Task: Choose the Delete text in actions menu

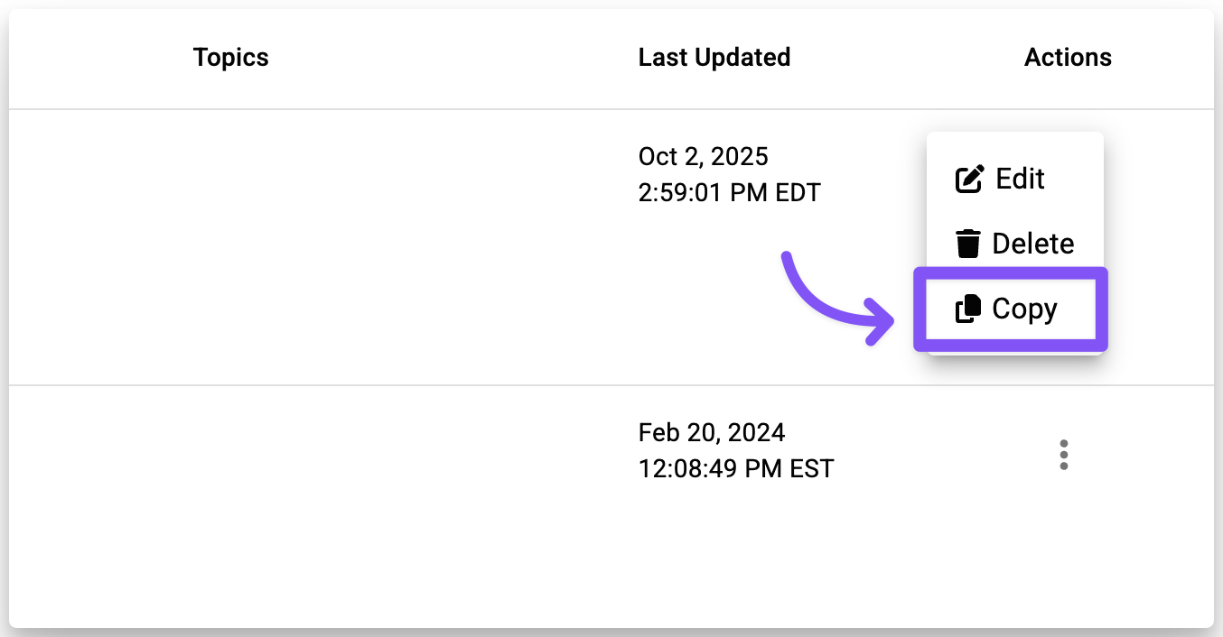Action: click(x=1032, y=244)
